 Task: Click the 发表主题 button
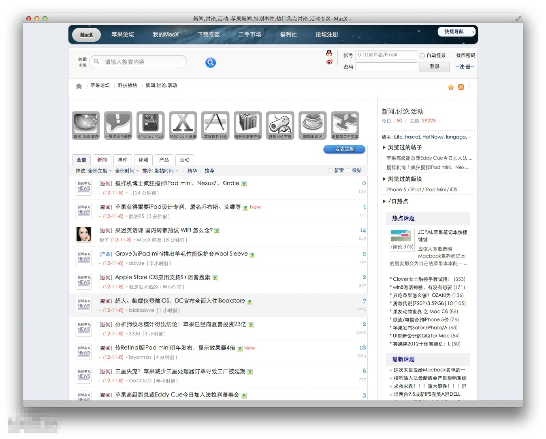[x=344, y=149]
